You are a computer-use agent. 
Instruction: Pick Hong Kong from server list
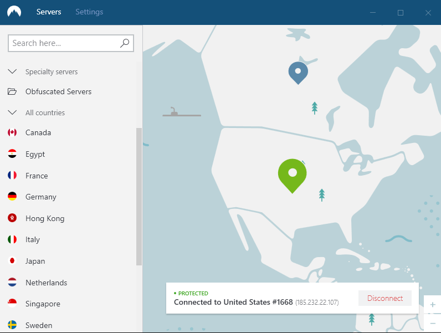[x=45, y=218]
